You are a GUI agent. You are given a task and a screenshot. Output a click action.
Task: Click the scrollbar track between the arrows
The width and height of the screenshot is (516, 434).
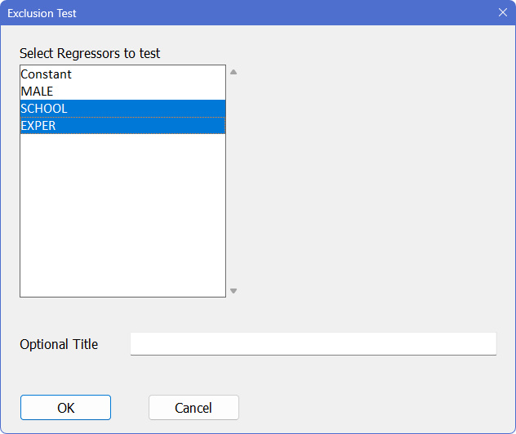click(234, 180)
